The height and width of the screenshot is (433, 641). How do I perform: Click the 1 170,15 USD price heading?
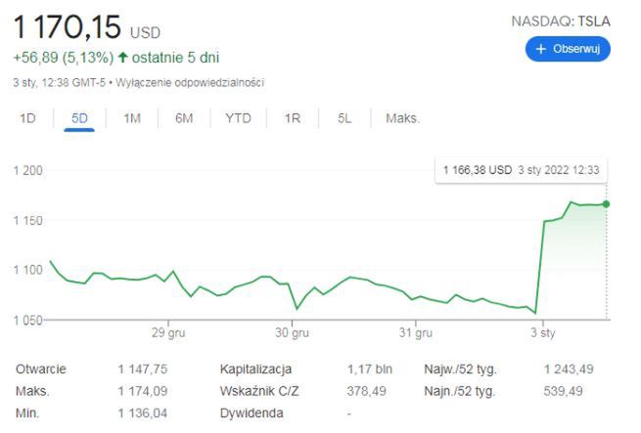pyautogui.click(x=86, y=24)
